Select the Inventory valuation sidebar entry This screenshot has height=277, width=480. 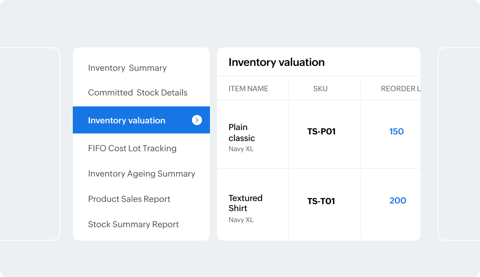click(x=126, y=120)
